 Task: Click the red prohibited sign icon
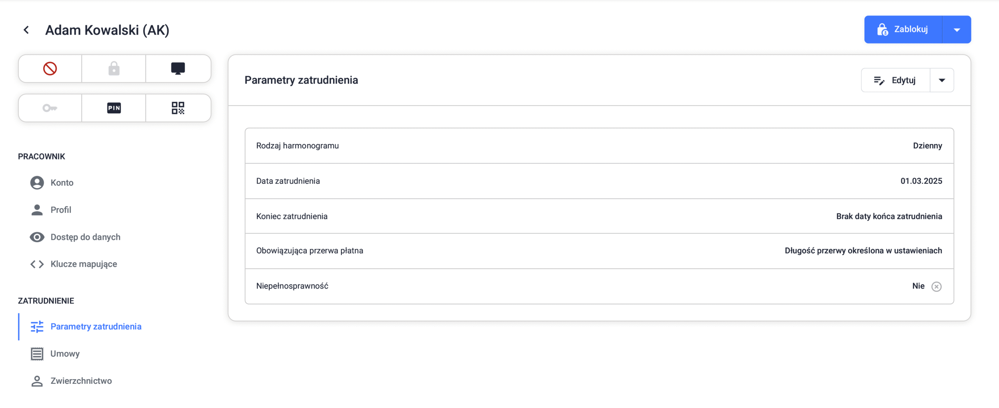pyautogui.click(x=50, y=69)
